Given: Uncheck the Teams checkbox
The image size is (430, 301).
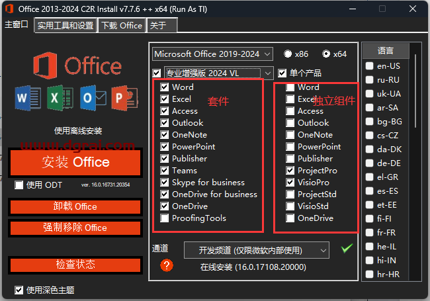Looking at the screenshot, I should pyautogui.click(x=164, y=171).
